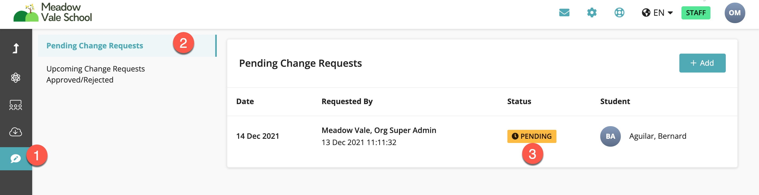Open student Aguilar, Bernard
759x195 pixels.
tap(658, 136)
